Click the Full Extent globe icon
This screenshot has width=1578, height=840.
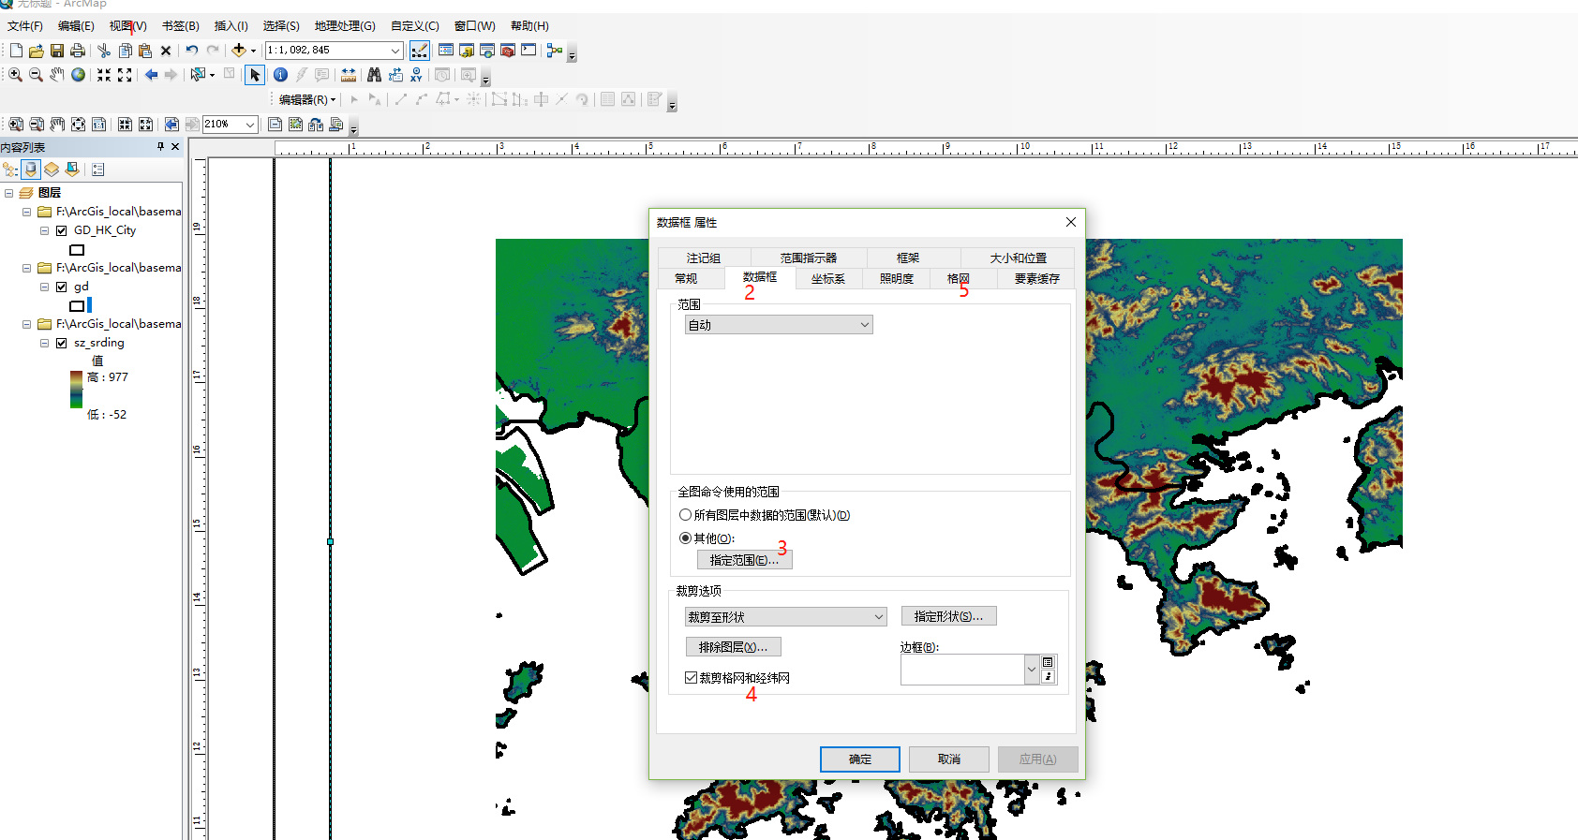coord(79,75)
